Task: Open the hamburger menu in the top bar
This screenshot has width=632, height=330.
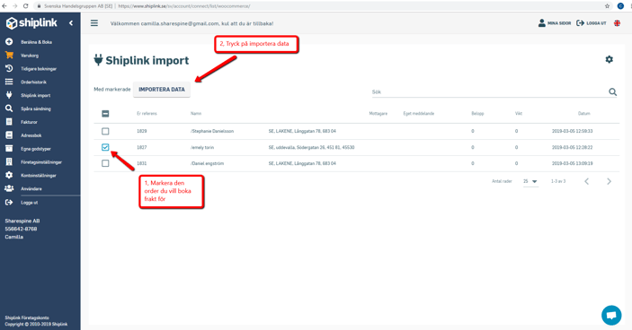Action: tap(94, 23)
